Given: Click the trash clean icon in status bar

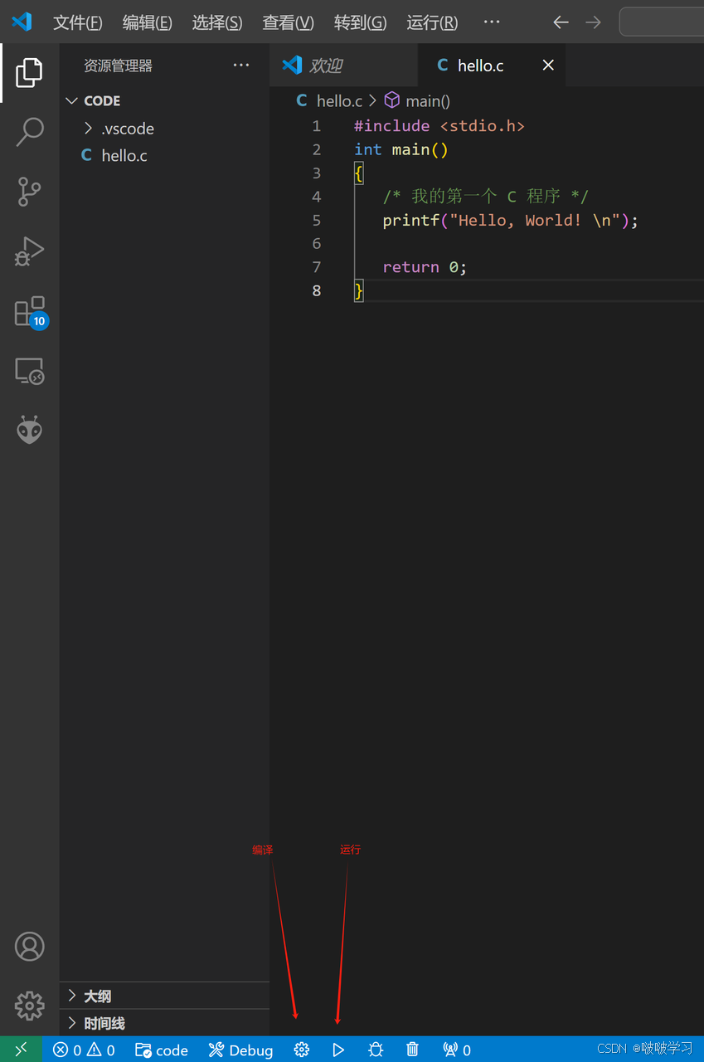Looking at the screenshot, I should click(x=412, y=1050).
